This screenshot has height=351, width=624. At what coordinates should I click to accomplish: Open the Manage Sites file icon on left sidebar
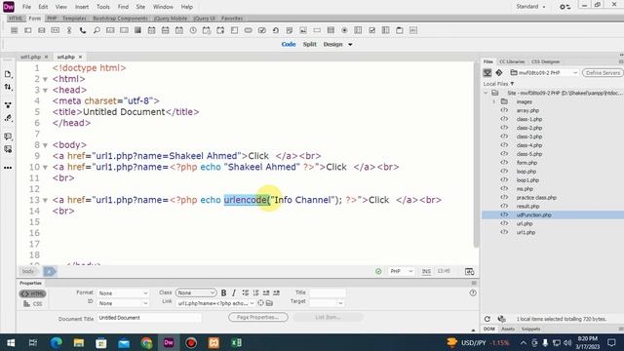(8, 74)
